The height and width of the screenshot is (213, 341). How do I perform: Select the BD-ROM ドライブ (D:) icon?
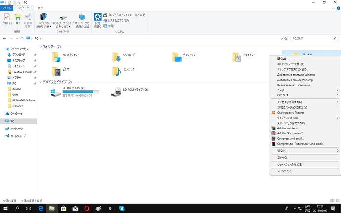(x=117, y=92)
